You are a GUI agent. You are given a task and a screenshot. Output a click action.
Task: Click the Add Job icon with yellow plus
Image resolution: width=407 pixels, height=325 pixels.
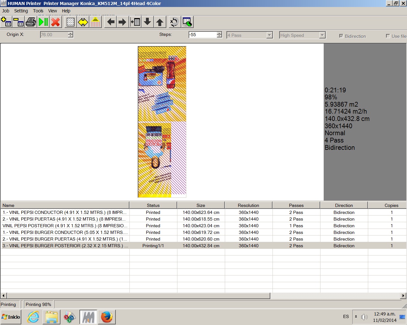6,22
